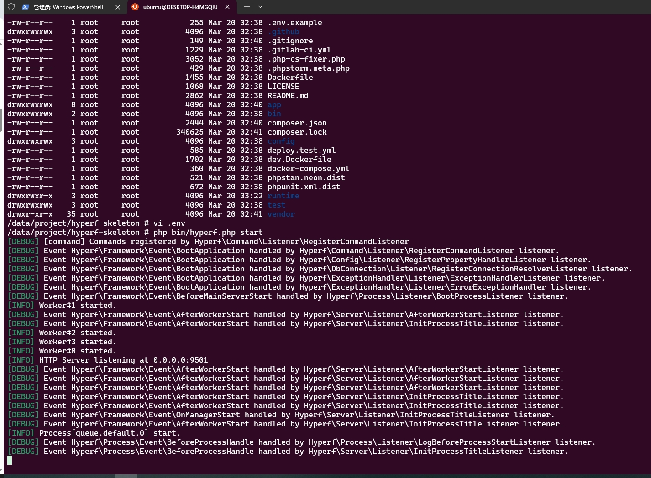Click the composer.lock file name
Screen dimensions: 651x478
(297, 132)
